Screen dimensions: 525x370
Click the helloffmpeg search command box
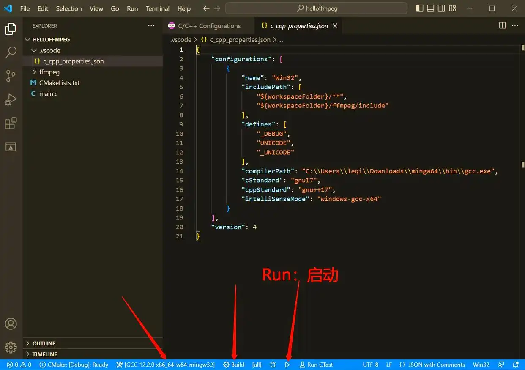[316, 8]
